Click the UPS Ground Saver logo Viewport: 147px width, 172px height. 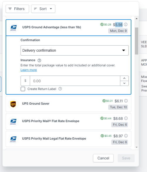(13, 104)
